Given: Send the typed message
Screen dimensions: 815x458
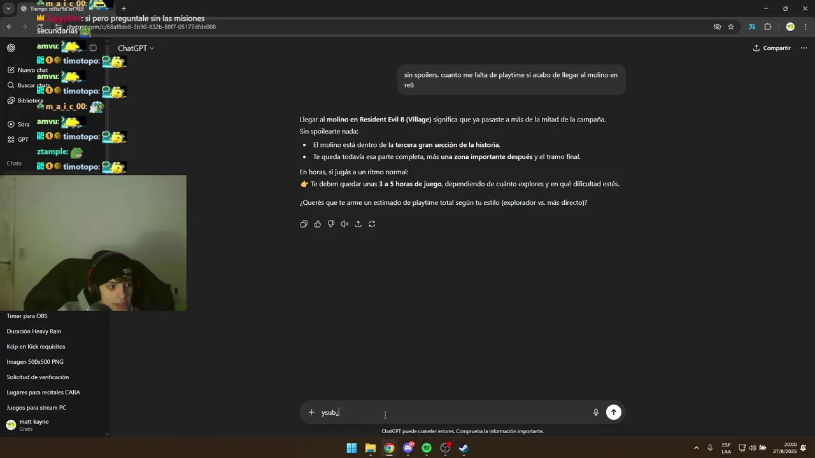Looking at the screenshot, I should point(614,412).
